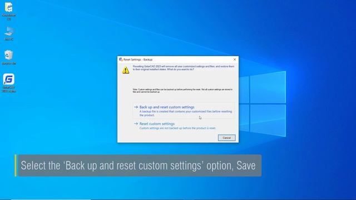Click the 'Reset Settings - Backup' title text
The image size is (356, 200).
point(138,59)
